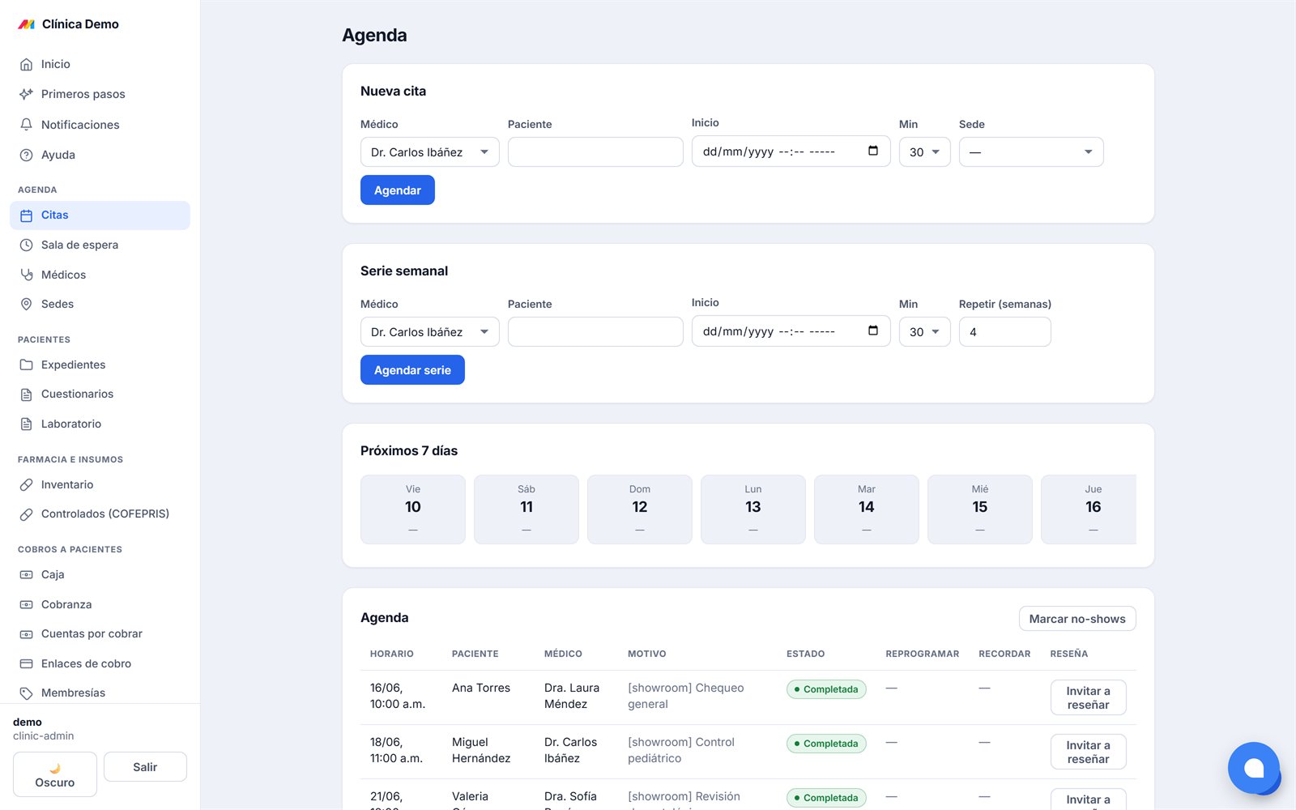The image size is (1296, 810).
Task: Click the Notificaciones bell icon
Action: click(x=26, y=125)
